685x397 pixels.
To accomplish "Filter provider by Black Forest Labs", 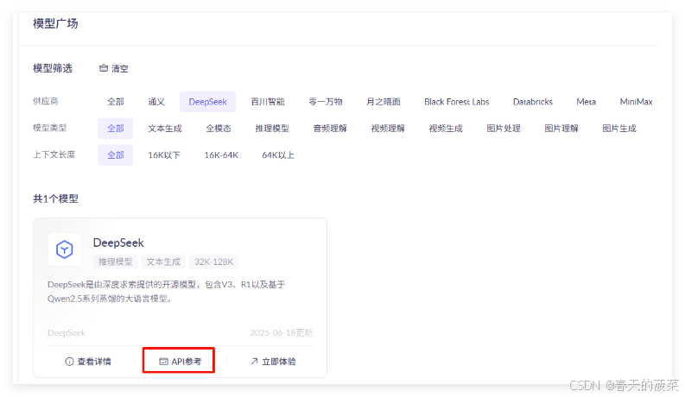I will (456, 102).
